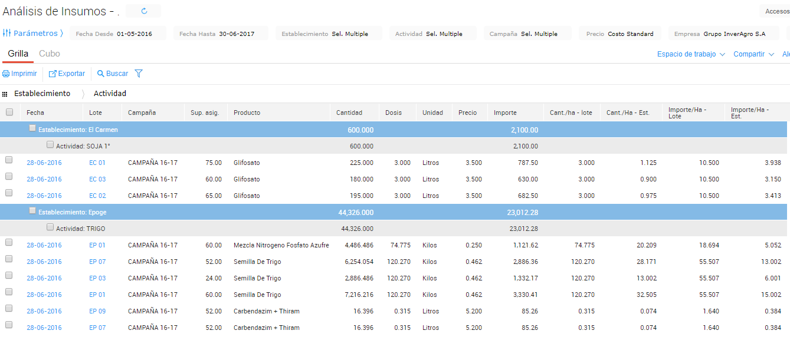Click the refresh icon beside the title
This screenshot has height=337, width=790.
[144, 11]
